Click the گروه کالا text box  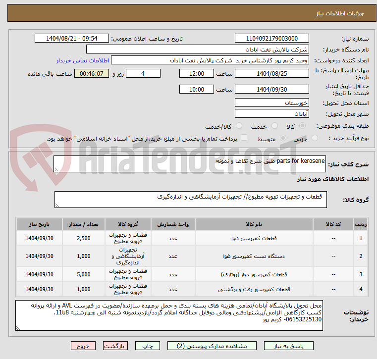point(190,200)
